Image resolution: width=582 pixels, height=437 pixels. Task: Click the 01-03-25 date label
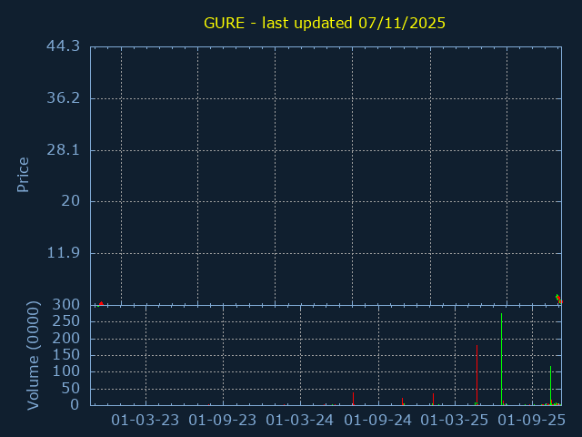[x=455, y=420]
